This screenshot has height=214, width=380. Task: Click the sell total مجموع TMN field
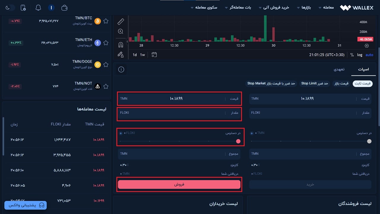click(x=179, y=154)
